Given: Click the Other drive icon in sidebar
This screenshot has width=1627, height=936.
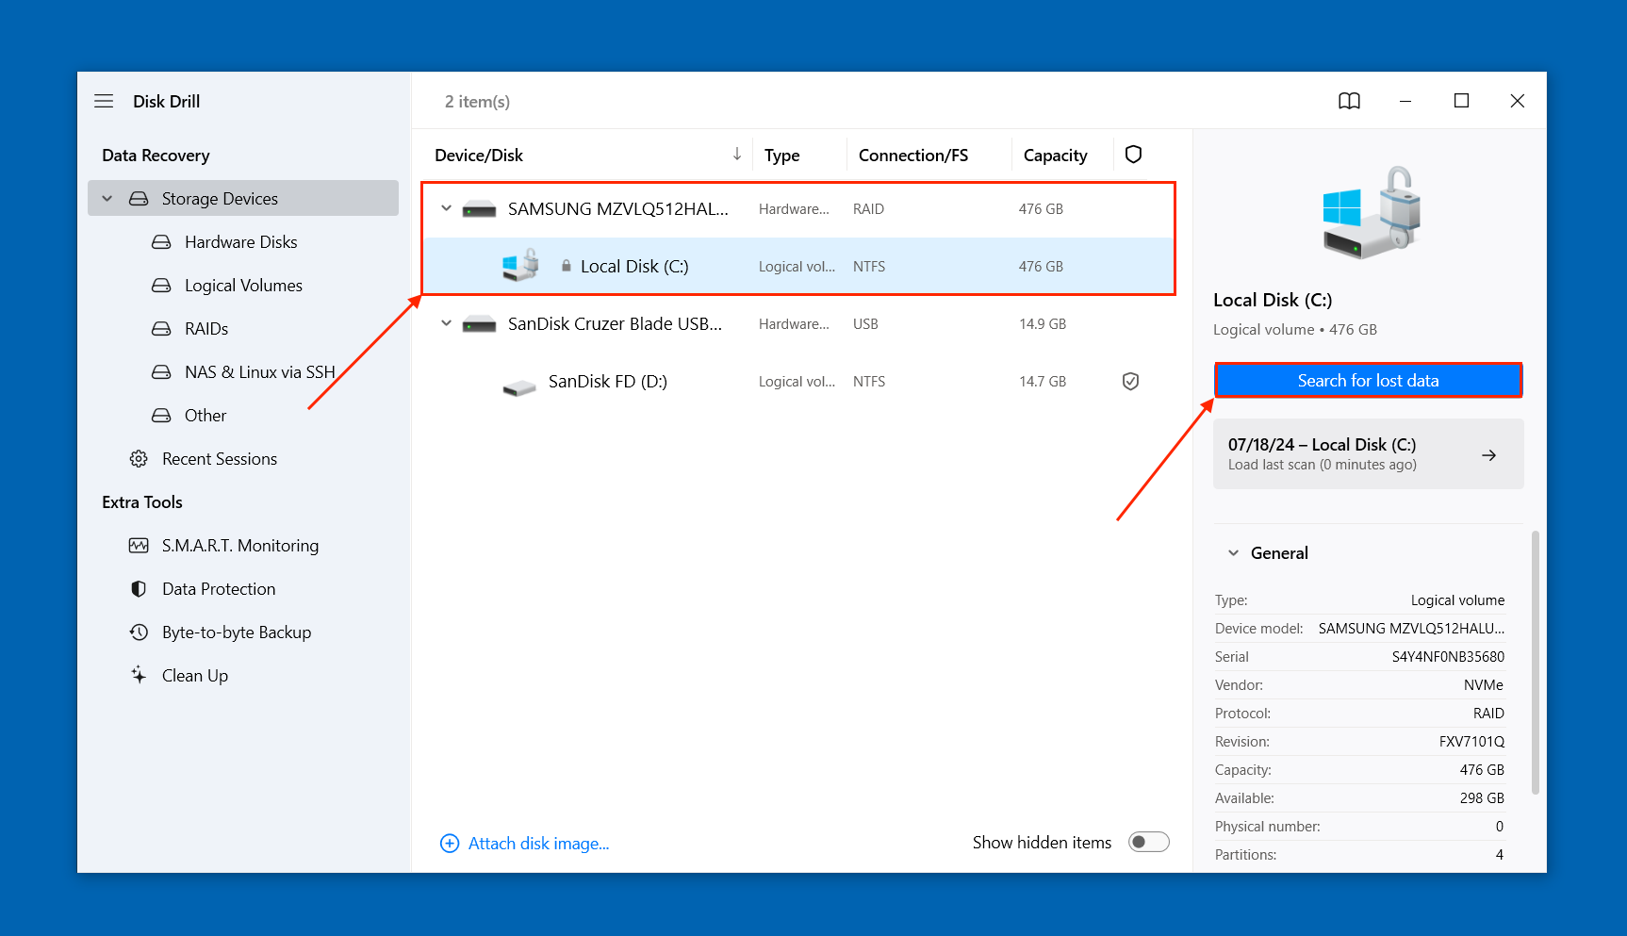Looking at the screenshot, I should [161, 416].
